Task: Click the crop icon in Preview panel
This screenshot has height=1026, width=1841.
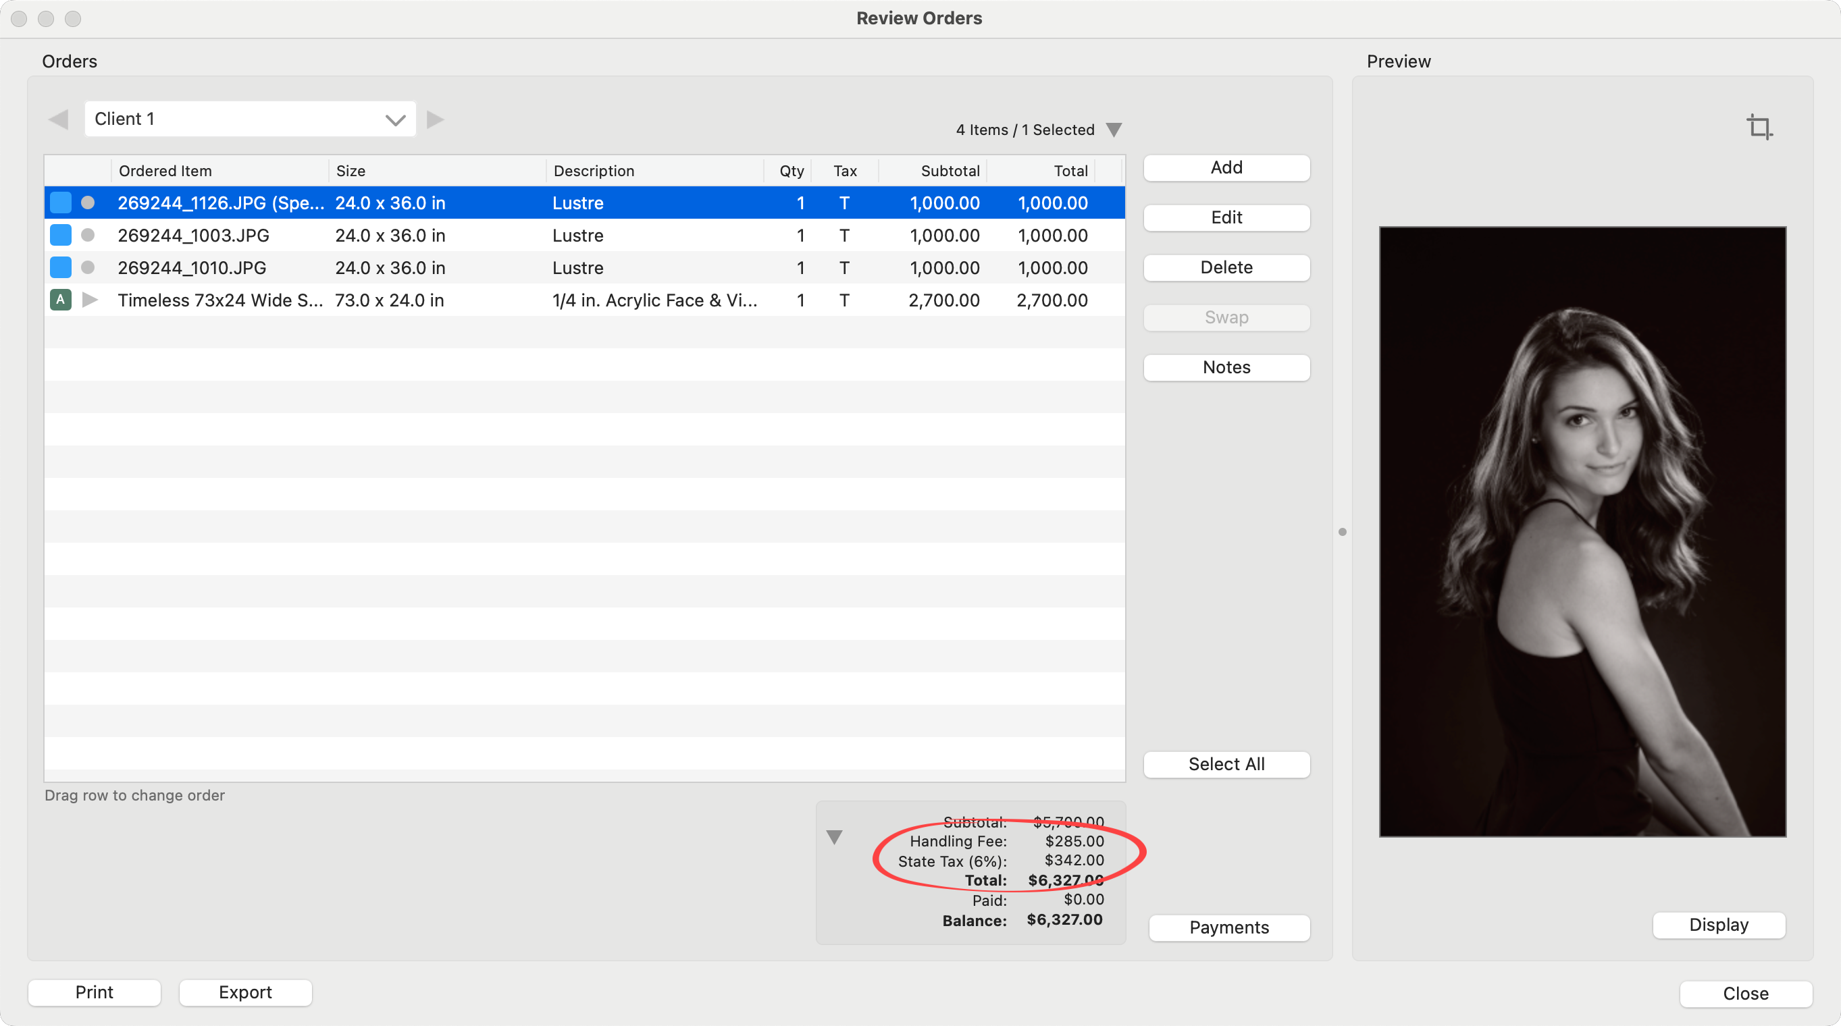Action: pos(1759,127)
